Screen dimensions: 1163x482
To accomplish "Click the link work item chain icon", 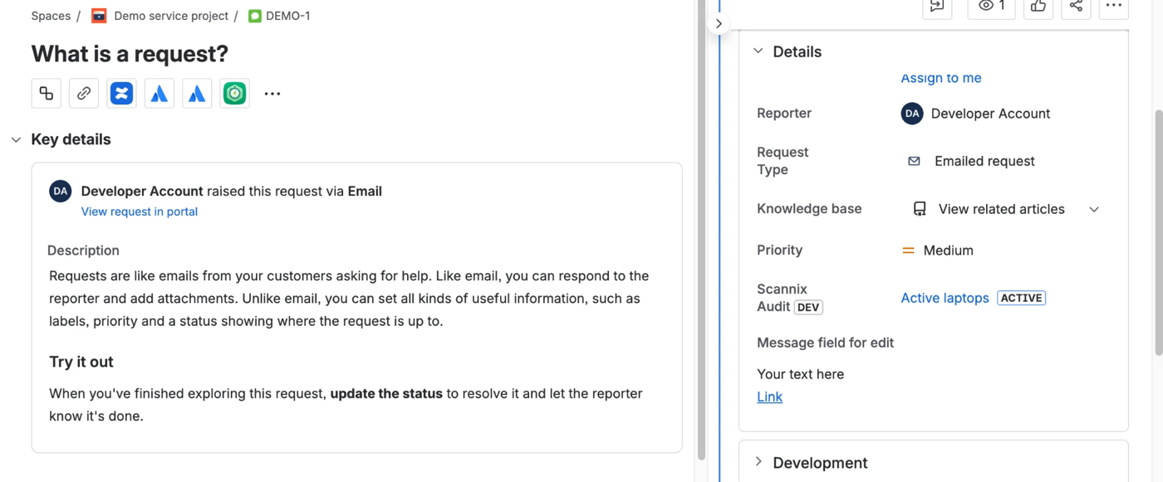I will [x=84, y=94].
